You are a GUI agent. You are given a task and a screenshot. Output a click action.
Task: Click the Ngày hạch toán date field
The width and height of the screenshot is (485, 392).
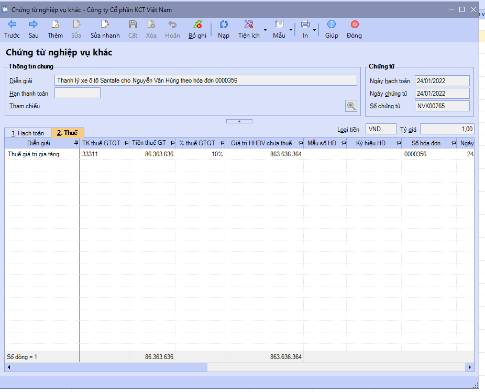click(442, 81)
